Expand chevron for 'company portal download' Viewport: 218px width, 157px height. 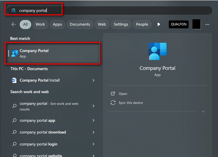(93, 132)
